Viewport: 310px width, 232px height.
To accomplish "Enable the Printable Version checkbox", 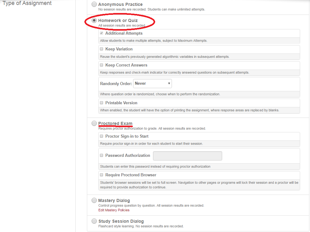I will point(101,103).
